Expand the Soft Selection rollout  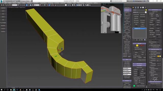(139, 64)
